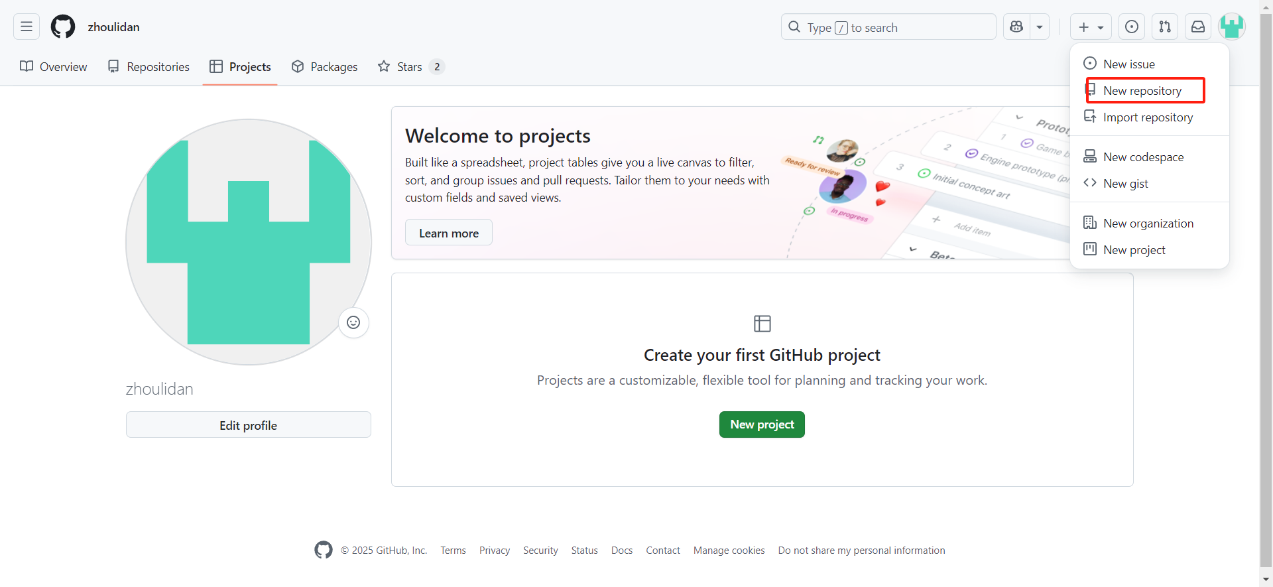The height and width of the screenshot is (587, 1273).
Task: Open the Contact footer link
Action: coord(663,551)
